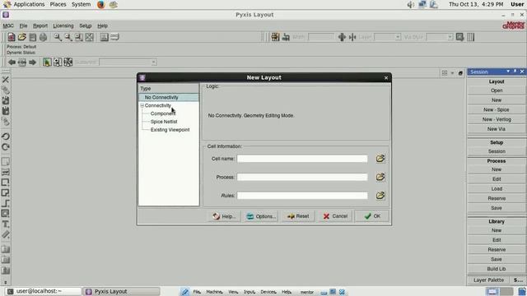527x296 pixels.
Task: Click the open folder toolbar icon
Action: (x=22, y=37)
